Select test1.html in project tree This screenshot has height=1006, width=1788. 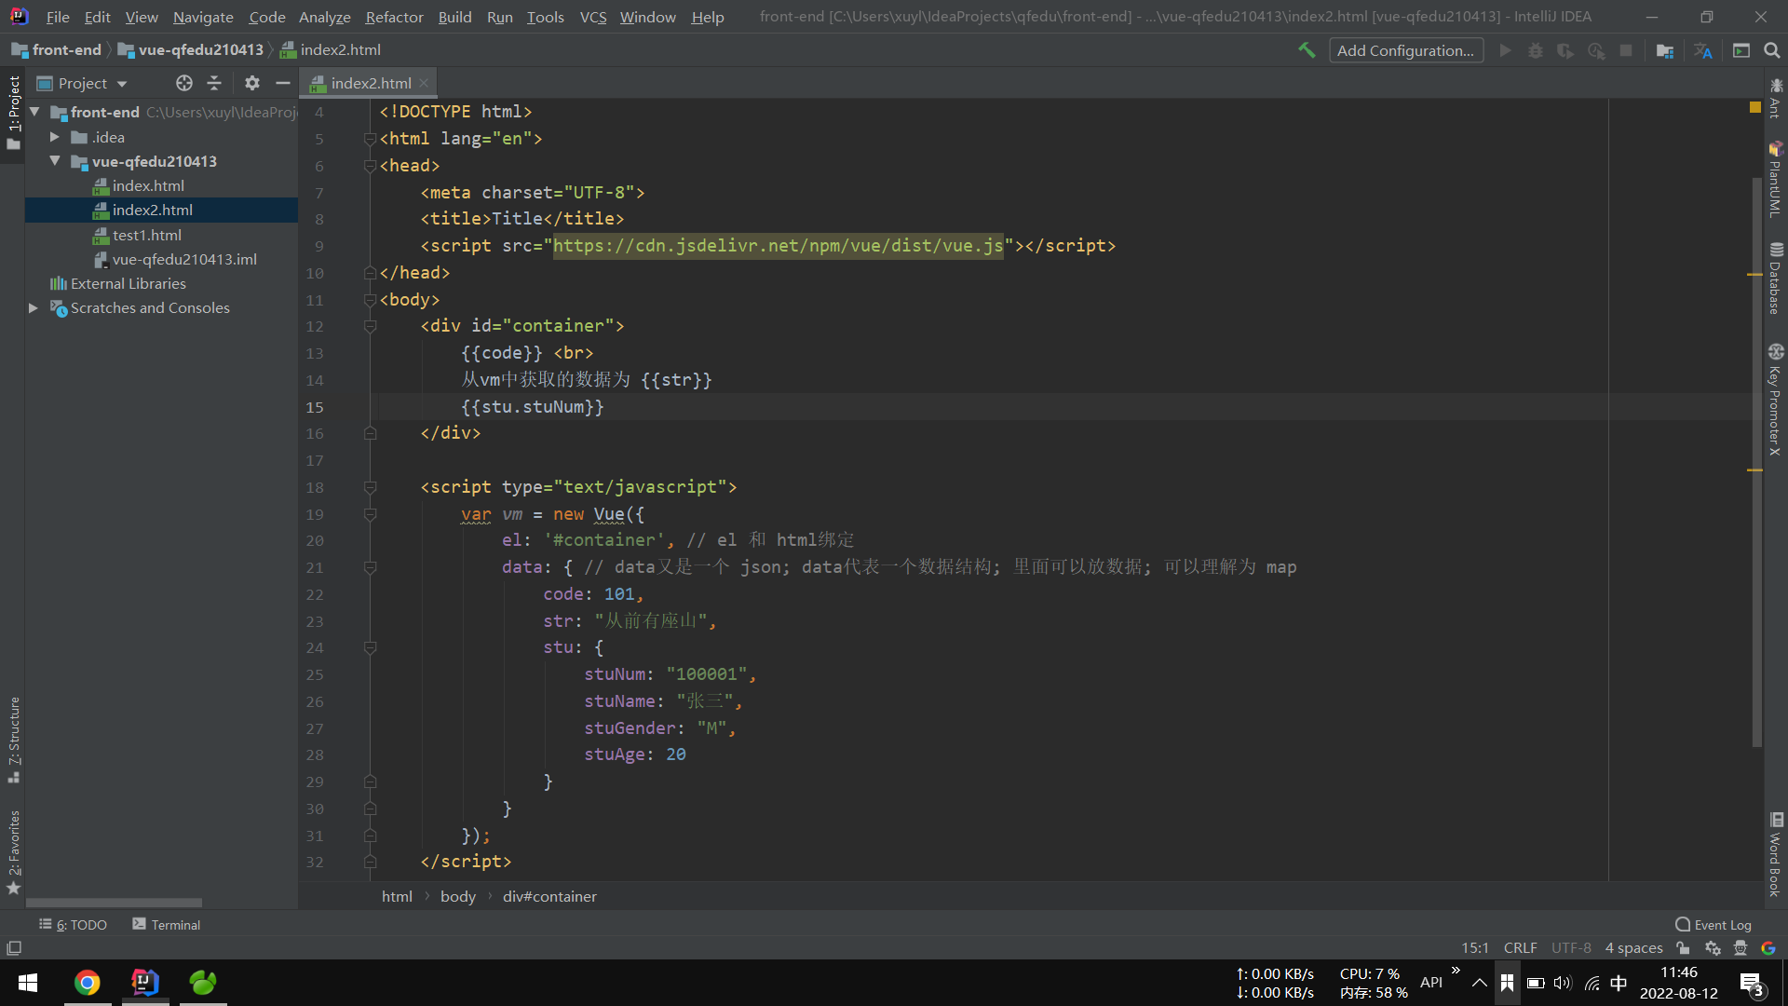147,235
